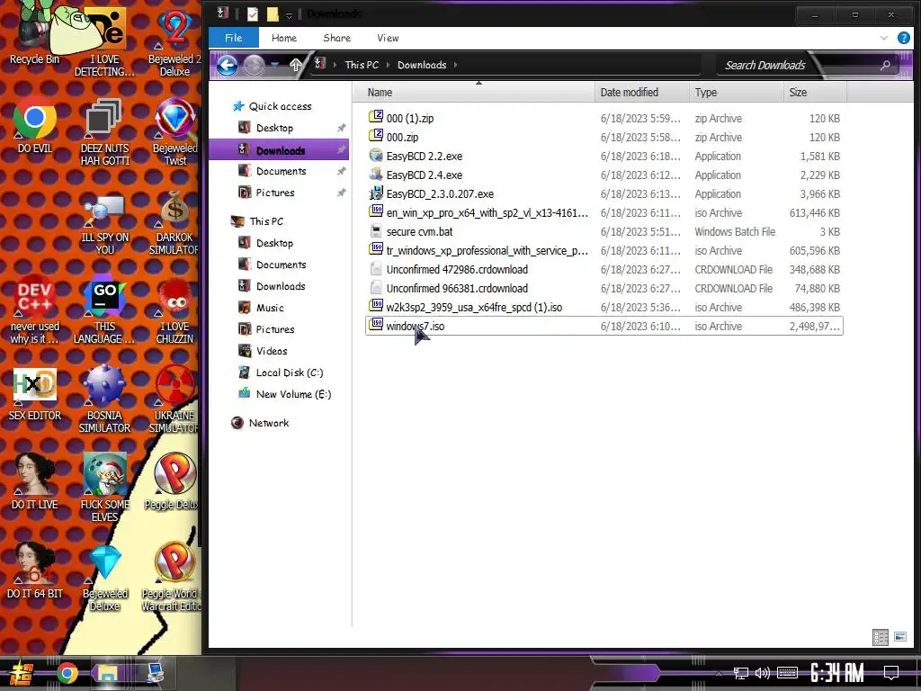Select the windows7.iso file
Image resolution: width=921 pixels, height=691 pixels.
click(x=604, y=326)
